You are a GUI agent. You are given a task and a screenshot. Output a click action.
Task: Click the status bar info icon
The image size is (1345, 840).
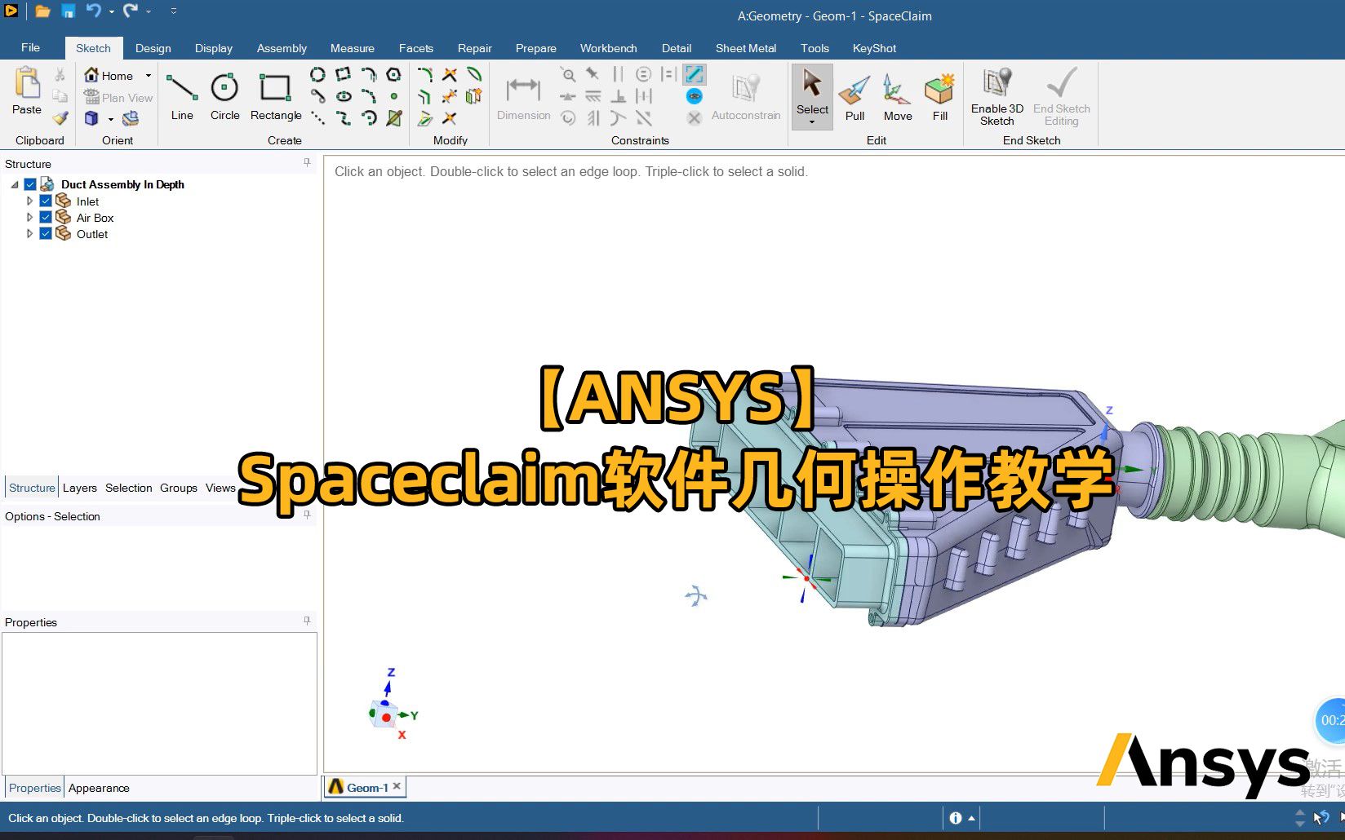tap(955, 817)
